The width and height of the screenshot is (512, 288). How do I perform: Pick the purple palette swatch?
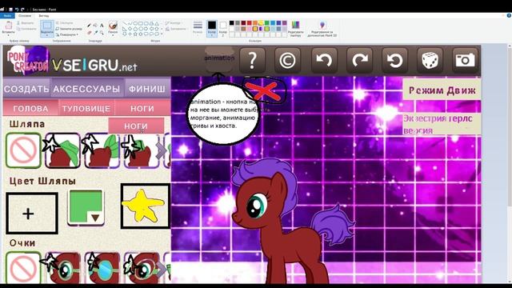(x=285, y=23)
